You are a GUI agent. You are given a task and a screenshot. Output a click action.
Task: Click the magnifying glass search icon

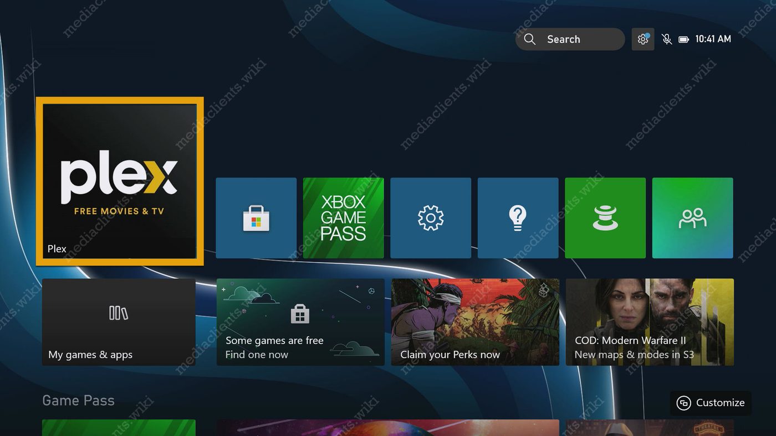point(530,39)
